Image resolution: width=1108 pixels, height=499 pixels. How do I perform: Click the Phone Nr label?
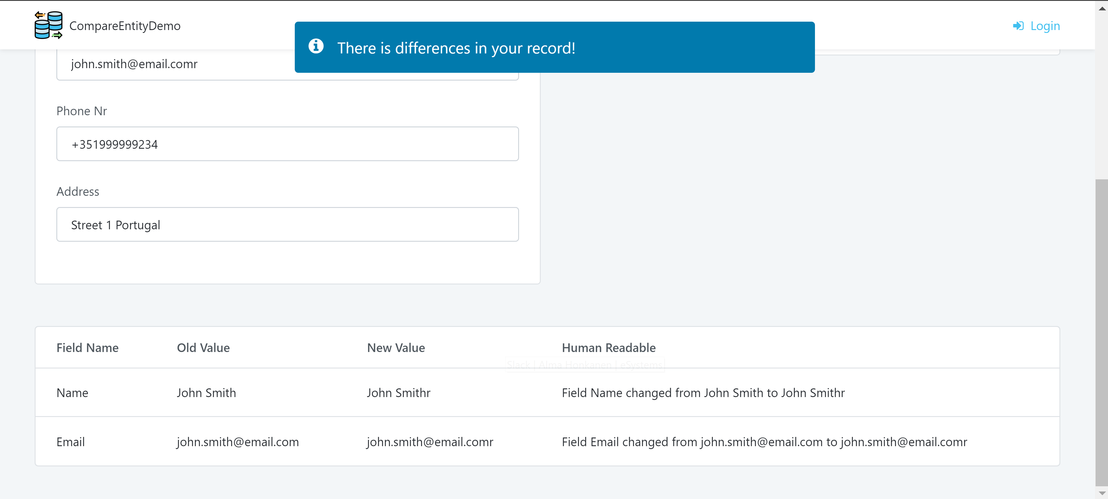coord(82,111)
